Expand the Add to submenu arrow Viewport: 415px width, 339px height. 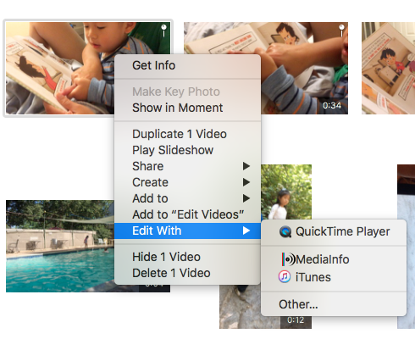pyautogui.click(x=246, y=198)
